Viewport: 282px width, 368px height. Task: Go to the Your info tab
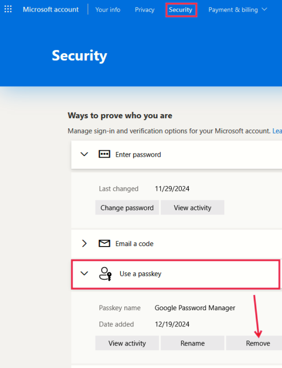pos(108,9)
